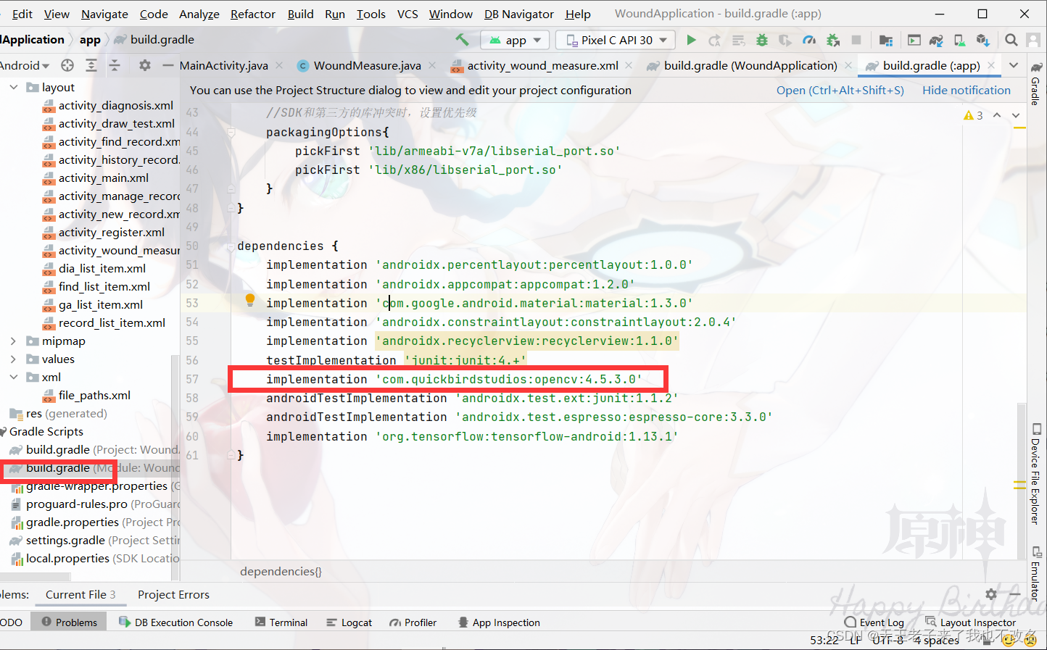Image resolution: width=1047 pixels, height=650 pixels.
Task: Click Select Opened File target icon in Project panel
Action: pos(67,65)
